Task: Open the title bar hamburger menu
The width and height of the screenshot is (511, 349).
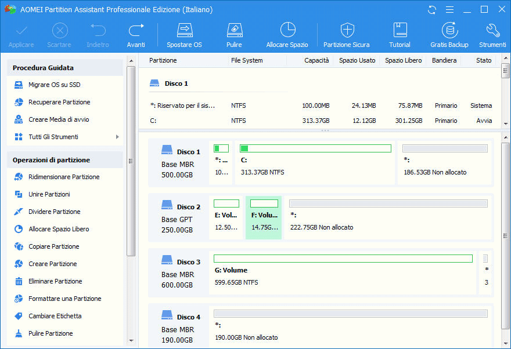Action: click(449, 10)
